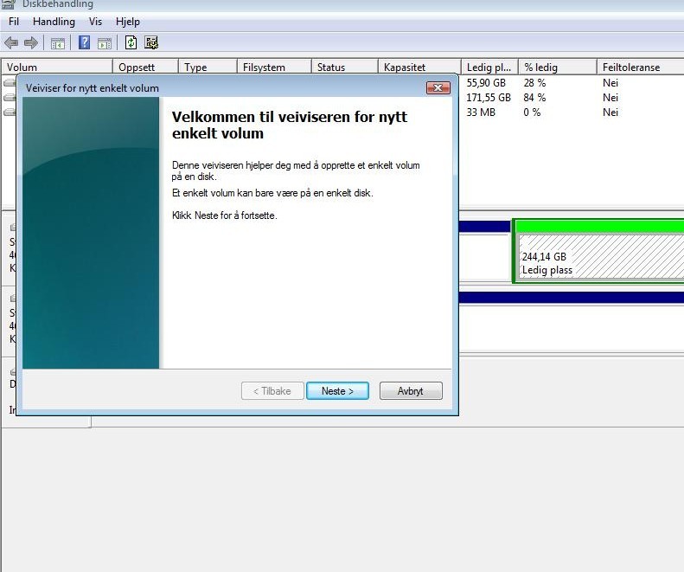Viewport: 684px width, 572px height.
Task: Click the 0 % free value
Action: 532,112
